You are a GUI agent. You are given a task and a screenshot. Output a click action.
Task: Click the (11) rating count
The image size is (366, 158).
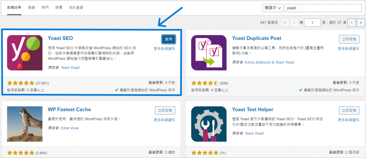pyautogui.click(x=223, y=153)
